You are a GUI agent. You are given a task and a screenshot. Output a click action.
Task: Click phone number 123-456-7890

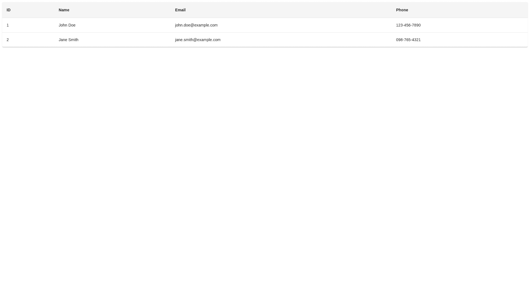point(408,25)
